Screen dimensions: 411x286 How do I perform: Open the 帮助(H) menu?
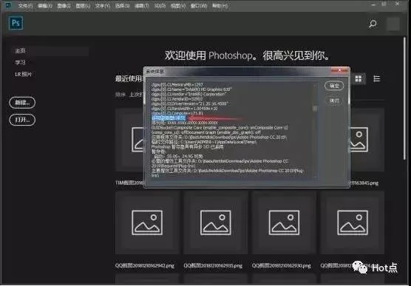[220, 5]
